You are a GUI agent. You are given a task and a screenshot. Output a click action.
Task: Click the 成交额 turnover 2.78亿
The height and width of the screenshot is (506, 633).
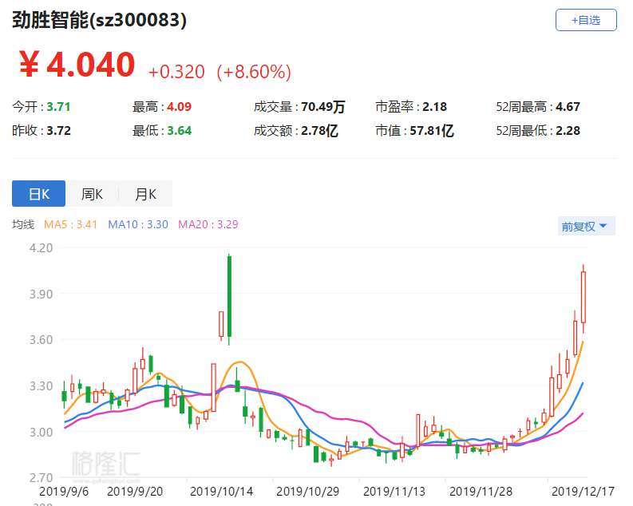319,131
